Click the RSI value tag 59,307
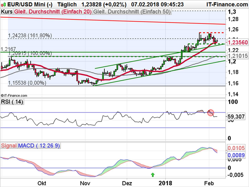The width and height of the screenshot is (249, 187). coord(236,117)
